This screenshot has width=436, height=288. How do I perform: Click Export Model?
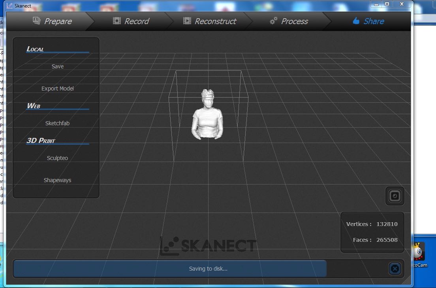pos(58,88)
